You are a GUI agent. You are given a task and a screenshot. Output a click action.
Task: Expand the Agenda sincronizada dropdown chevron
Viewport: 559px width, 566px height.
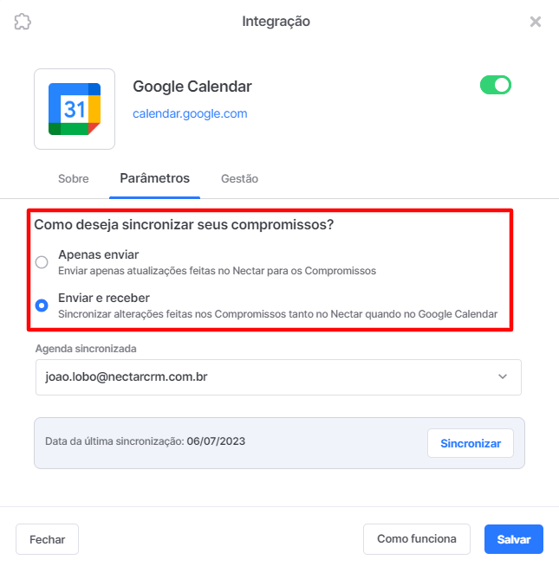click(x=503, y=376)
